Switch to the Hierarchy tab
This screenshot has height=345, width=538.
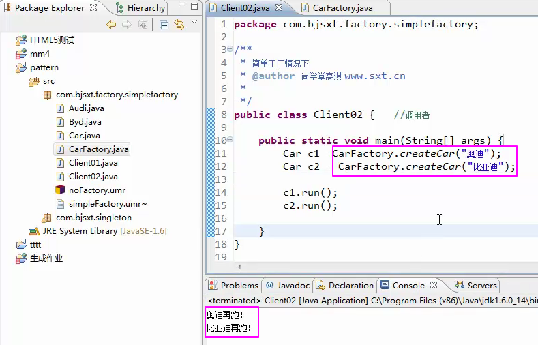point(140,8)
